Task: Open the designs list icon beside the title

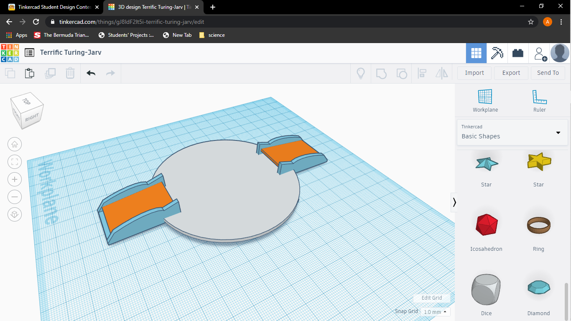Action: [29, 53]
